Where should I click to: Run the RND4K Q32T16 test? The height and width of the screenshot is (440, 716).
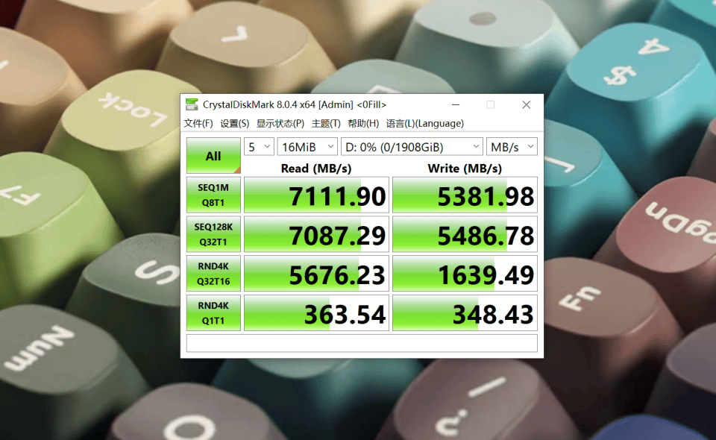(x=213, y=274)
